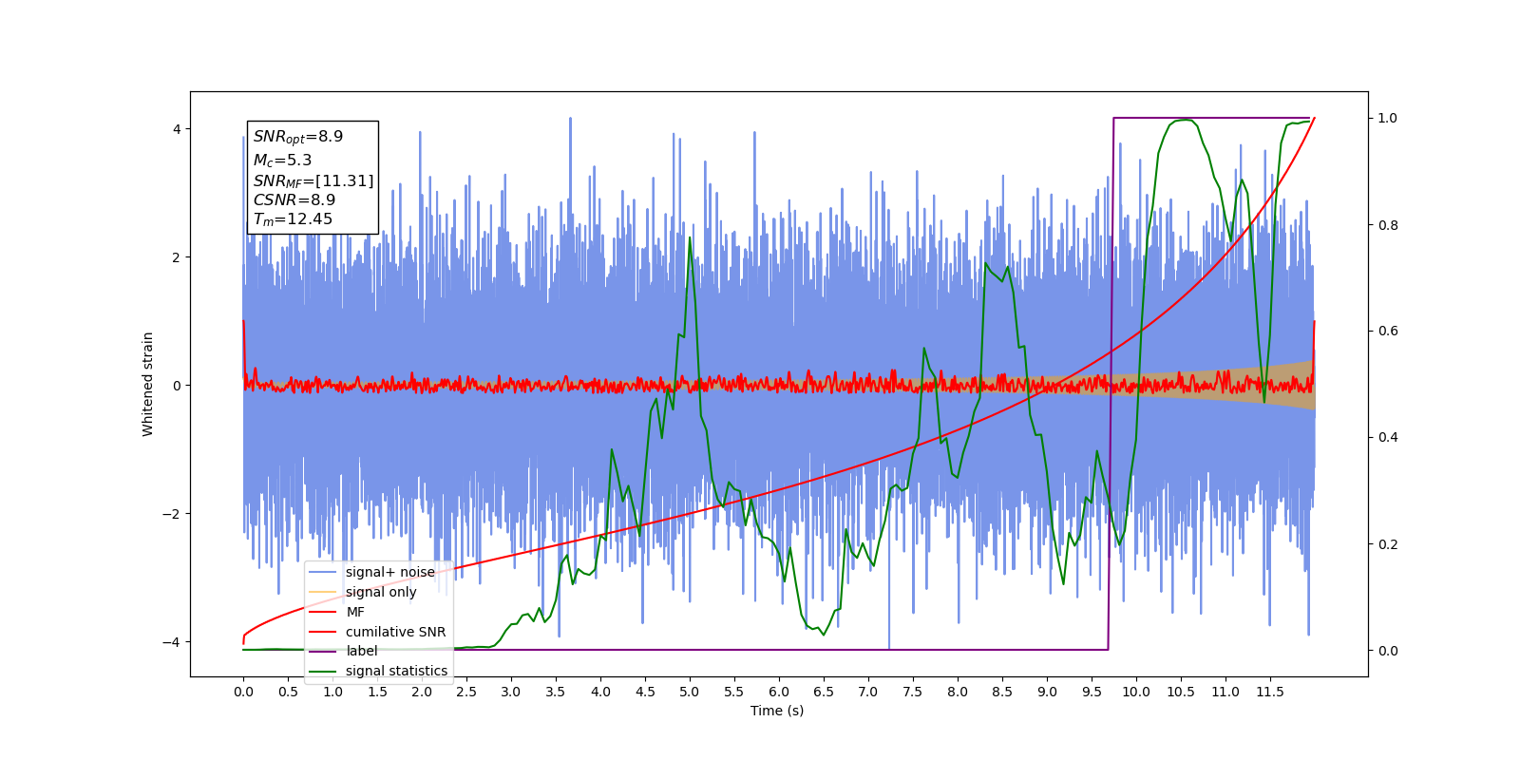Viewport: 1520px width, 760px height.
Task: Click the x-axis tick label 10.0
Action: click(1136, 692)
